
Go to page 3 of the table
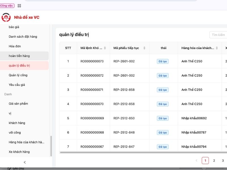223,161
